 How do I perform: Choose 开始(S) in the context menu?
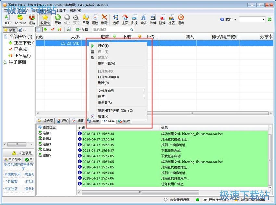point(118,46)
